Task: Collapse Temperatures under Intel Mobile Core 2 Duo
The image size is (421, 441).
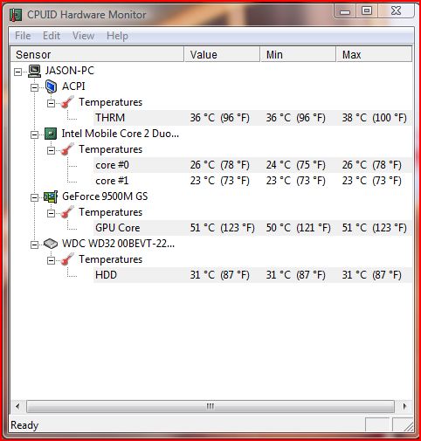Action: tap(51, 150)
